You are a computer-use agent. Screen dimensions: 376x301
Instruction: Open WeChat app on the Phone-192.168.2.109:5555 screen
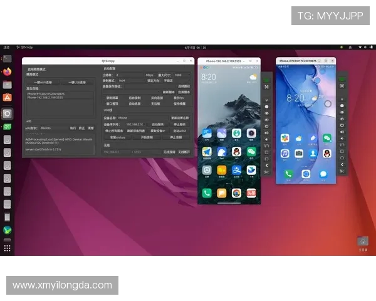pos(251,151)
